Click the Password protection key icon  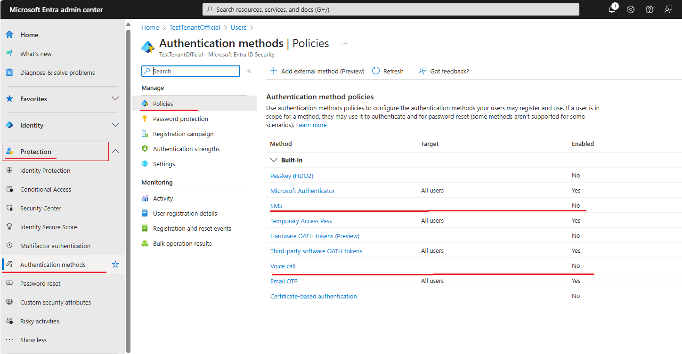145,119
